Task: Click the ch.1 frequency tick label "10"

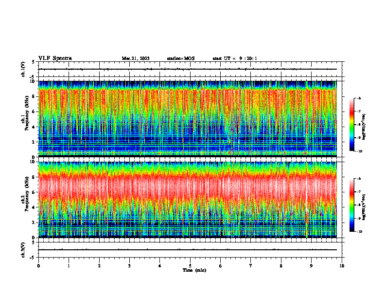Action: pyautogui.click(x=33, y=81)
